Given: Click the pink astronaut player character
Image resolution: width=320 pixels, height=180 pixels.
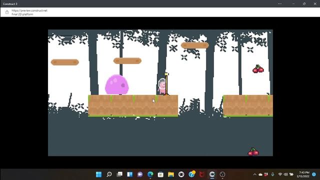Looking at the screenshot, I should [162, 86].
